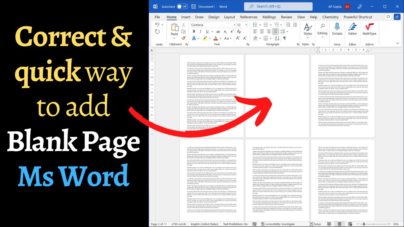Toggle Strikethrough formatting

pyautogui.click(x=218, y=32)
